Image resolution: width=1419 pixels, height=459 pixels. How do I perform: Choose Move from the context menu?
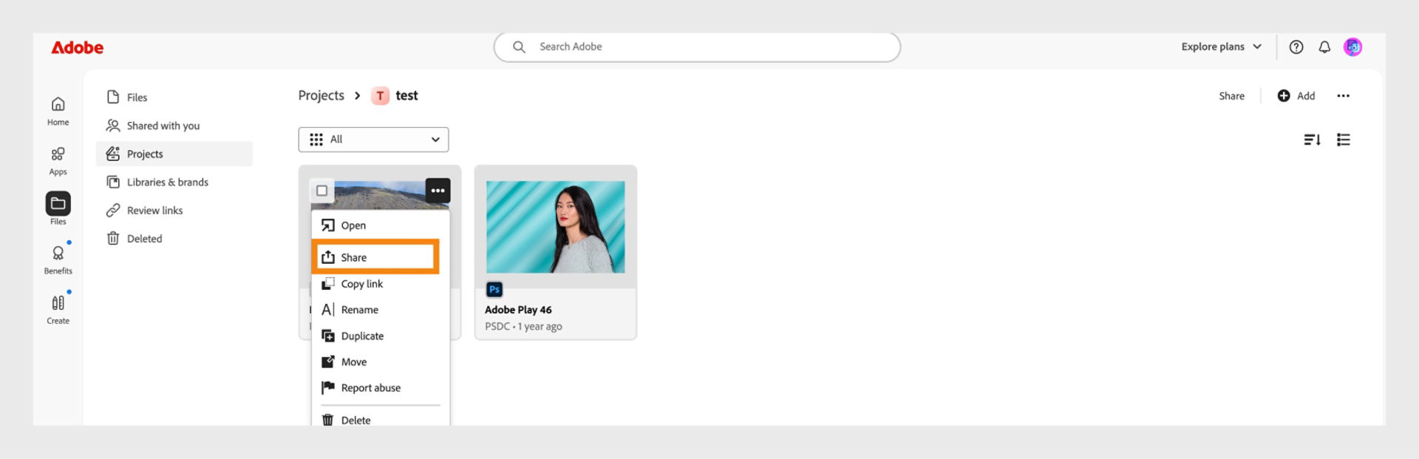click(x=381, y=361)
